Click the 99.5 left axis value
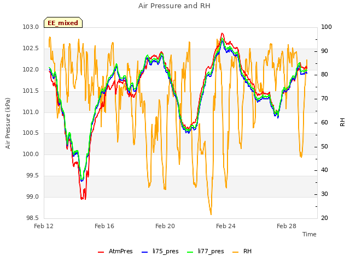 point(33,176)
